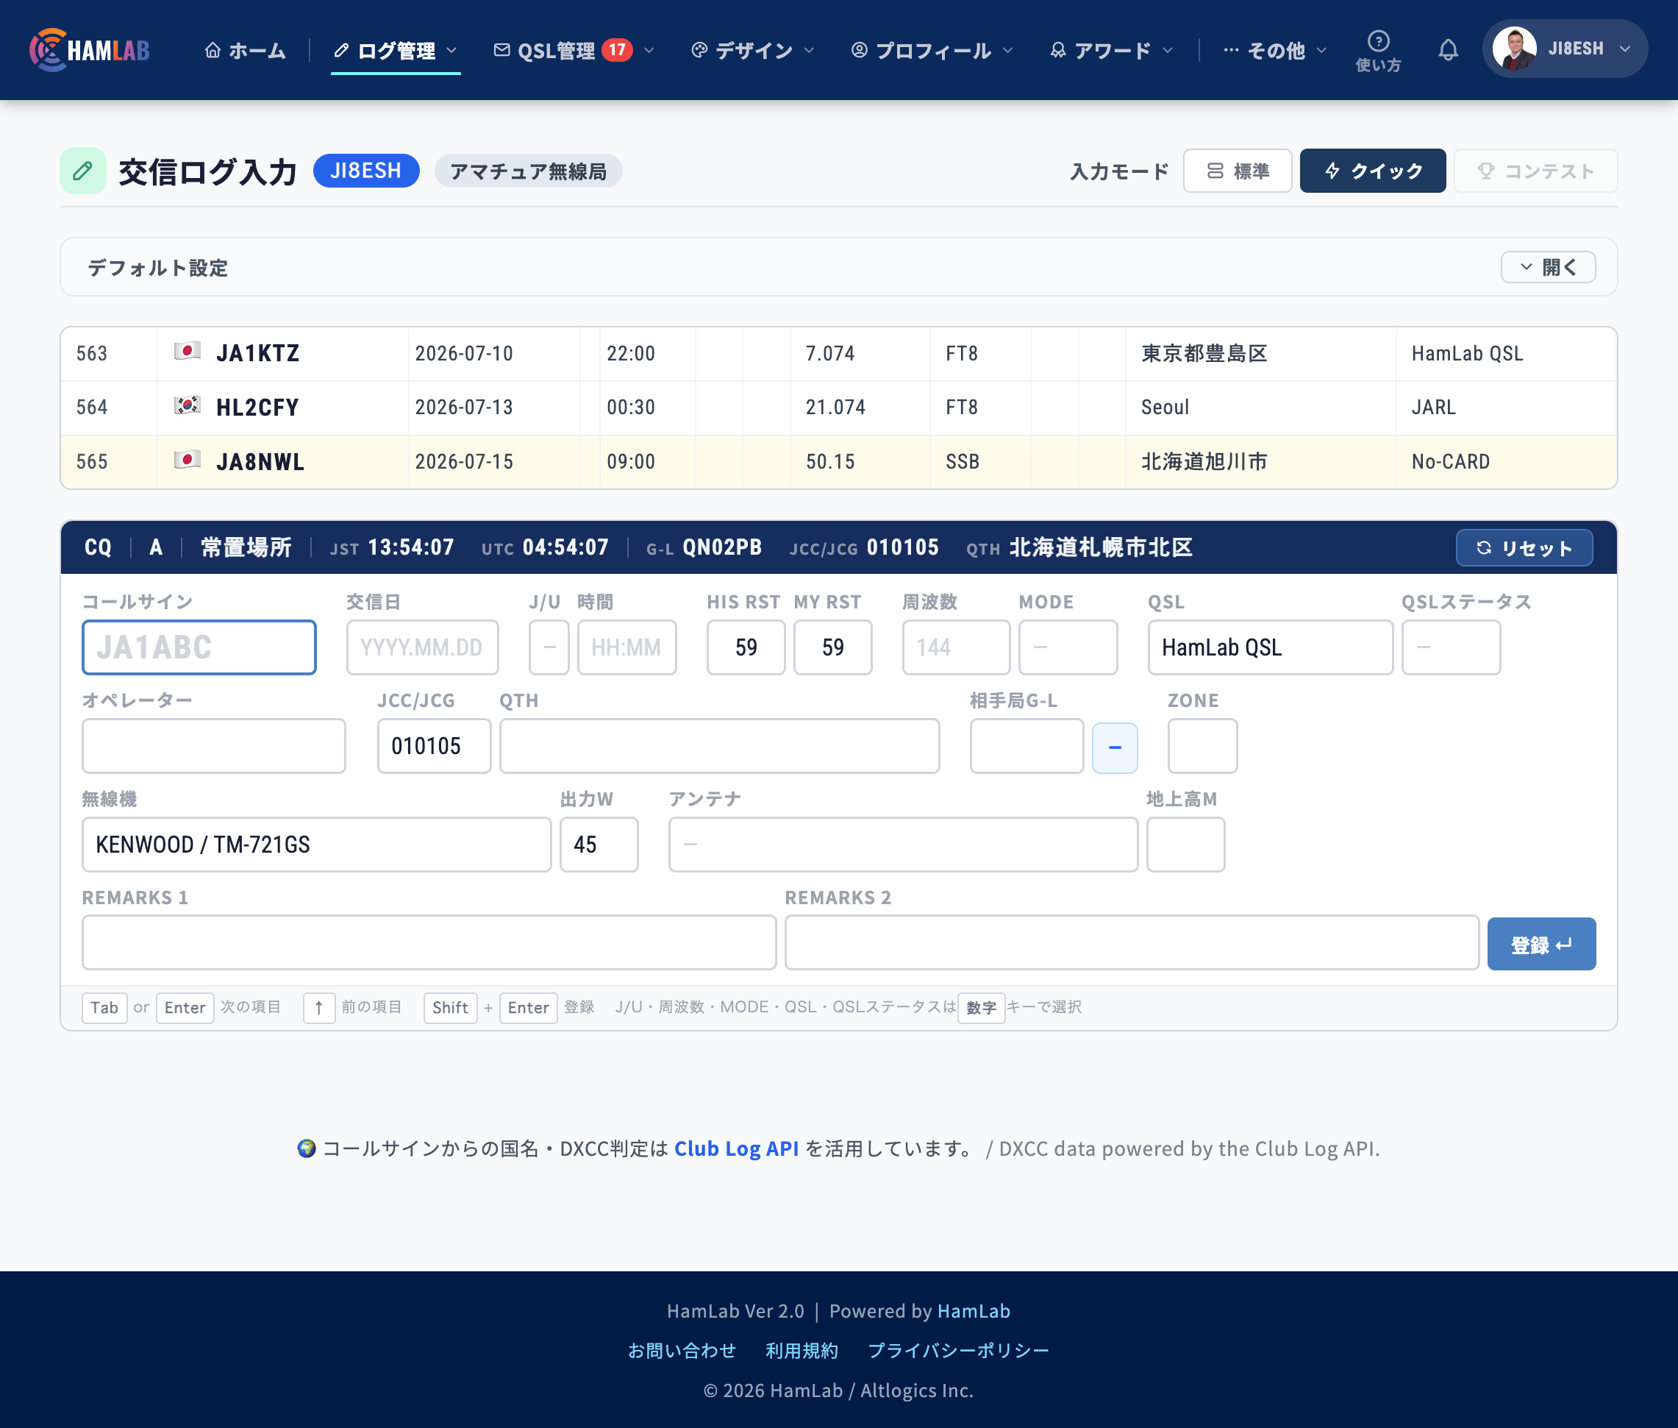Open the QSL管理 menu
The height and width of the screenshot is (1428, 1678).
point(574,50)
